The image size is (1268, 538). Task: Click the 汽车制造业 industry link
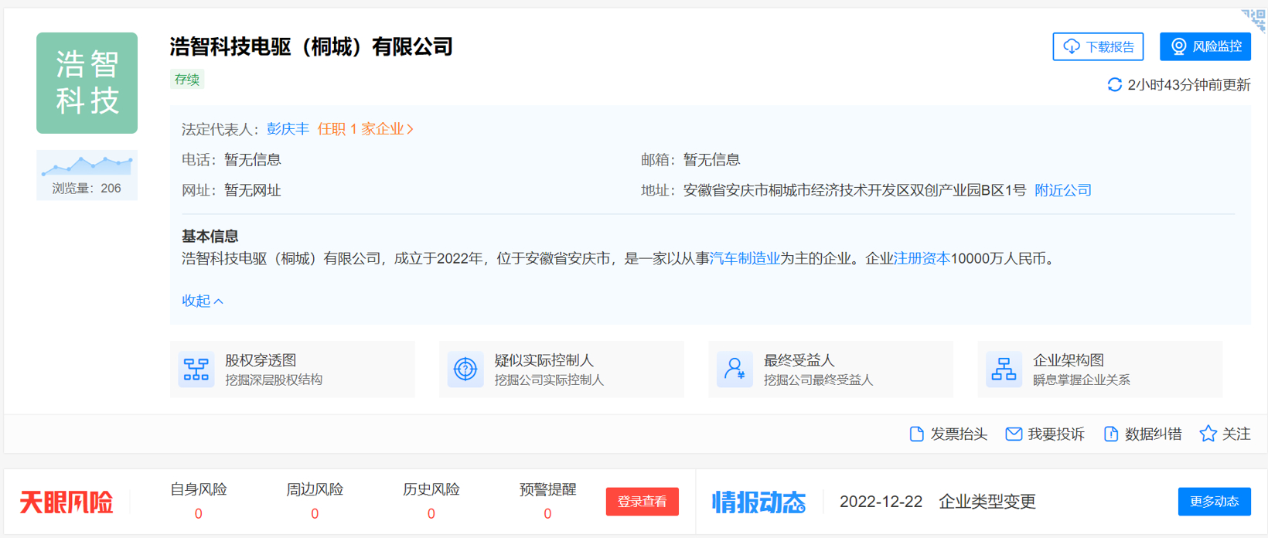[745, 259]
